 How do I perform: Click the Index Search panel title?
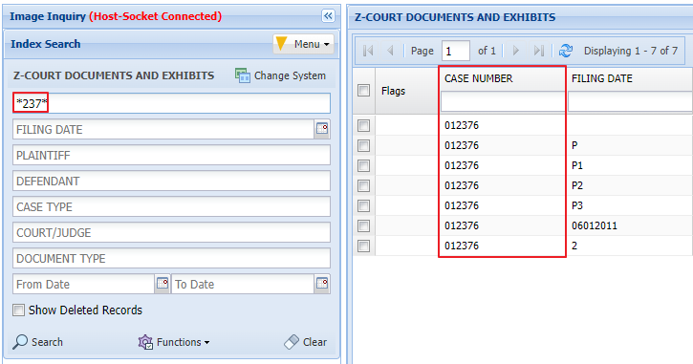coord(46,44)
